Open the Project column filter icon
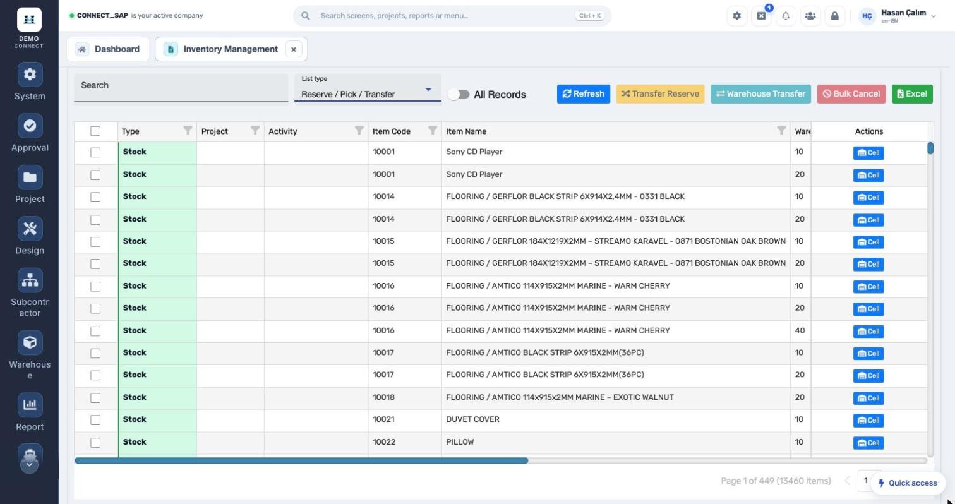 point(255,131)
